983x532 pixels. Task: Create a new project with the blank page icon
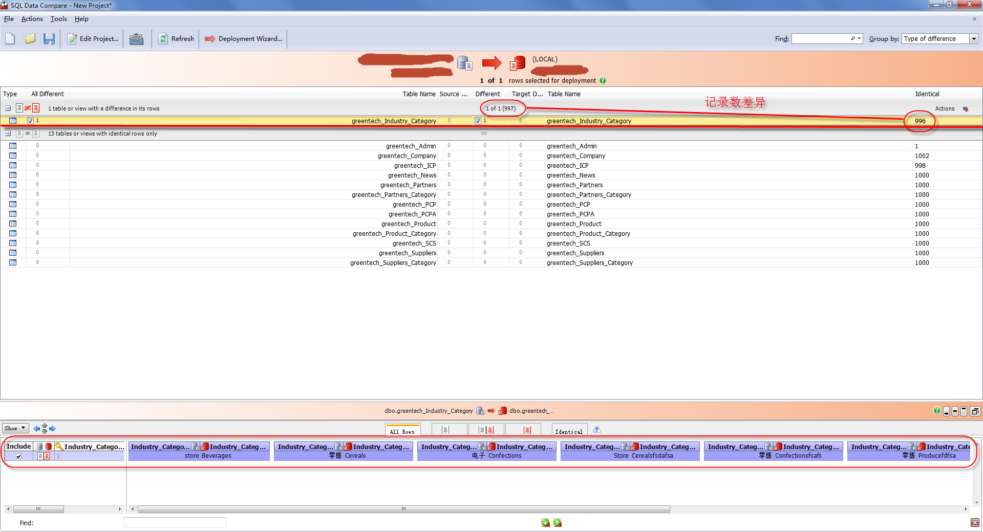click(10, 39)
